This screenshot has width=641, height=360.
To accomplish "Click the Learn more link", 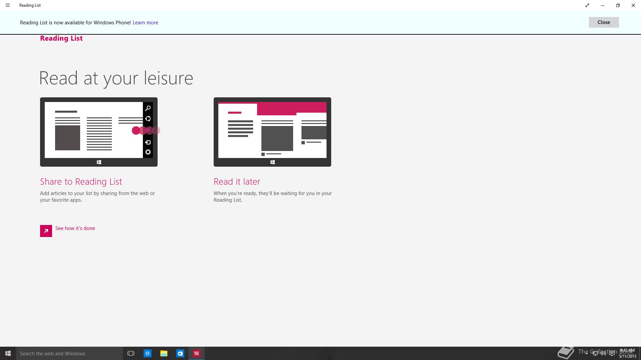I will [145, 23].
